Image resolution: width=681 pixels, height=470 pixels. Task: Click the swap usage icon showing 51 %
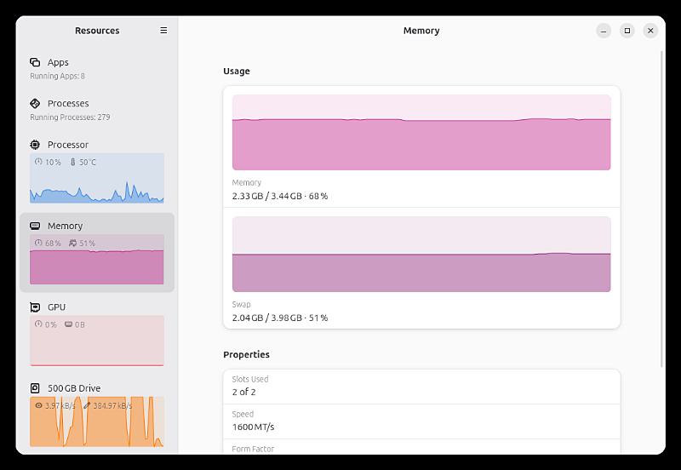pyautogui.click(x=72, y=244)
